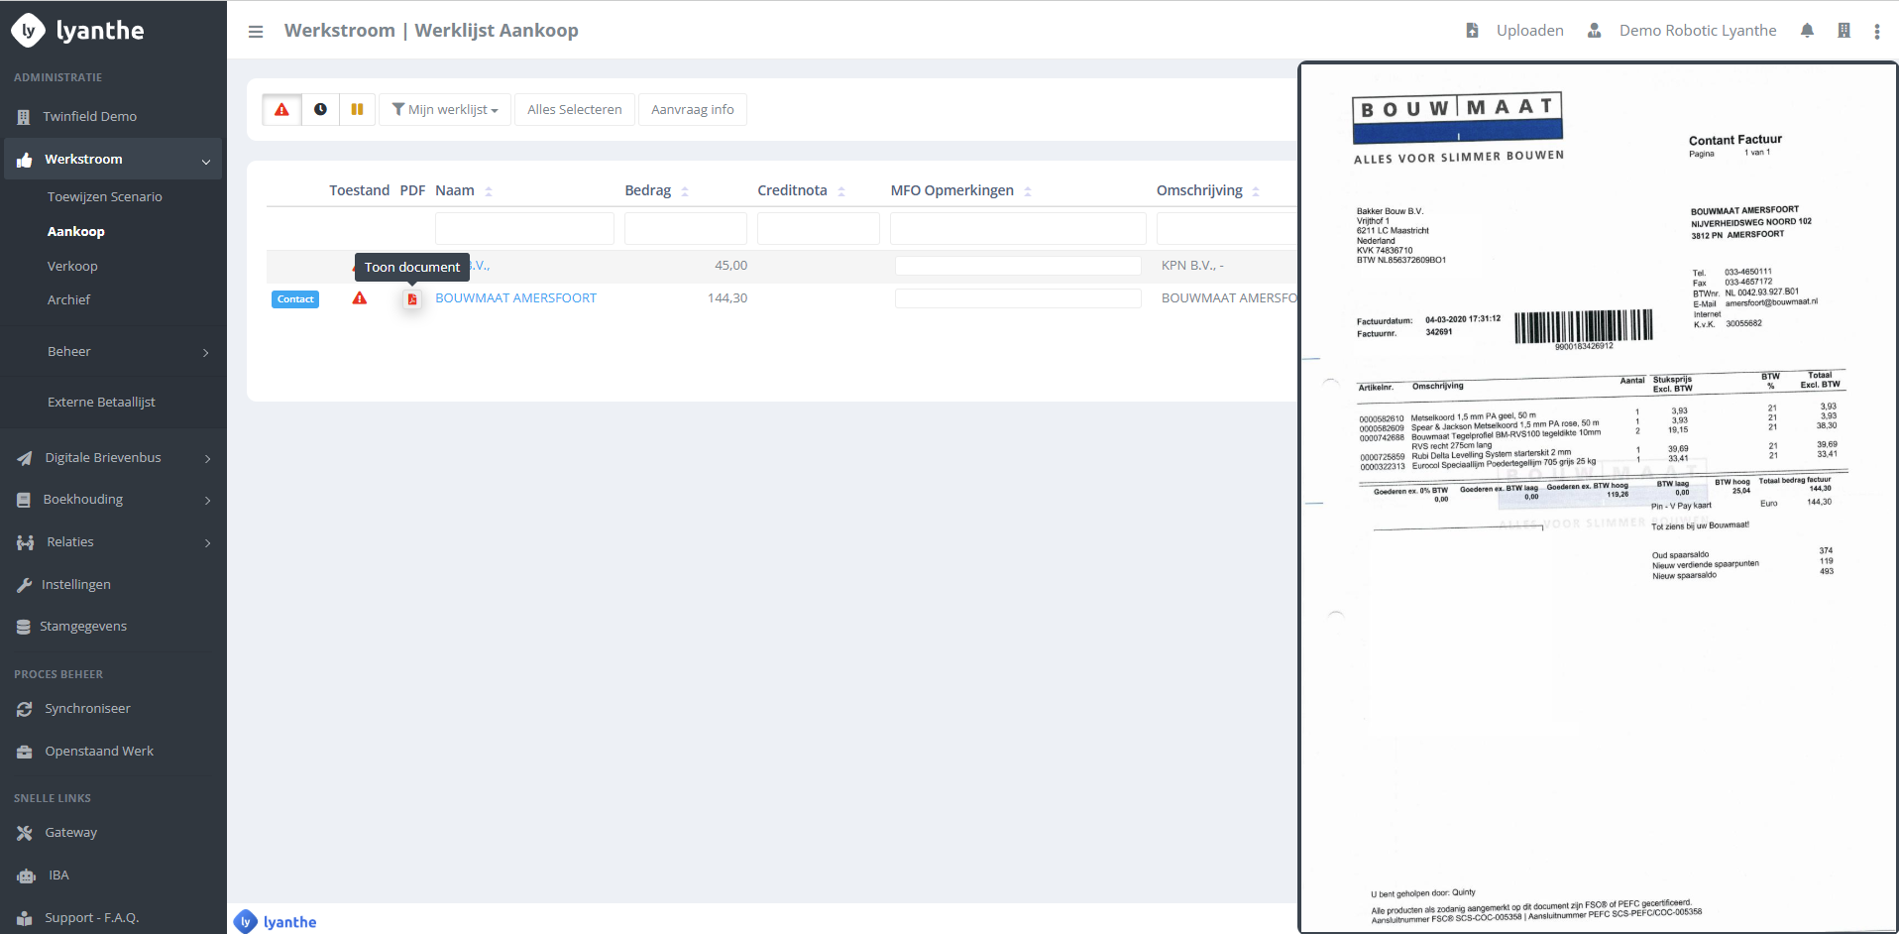Toggle the warning triangle filter button
Screen dimensions: 1899x934
(282, 110)
